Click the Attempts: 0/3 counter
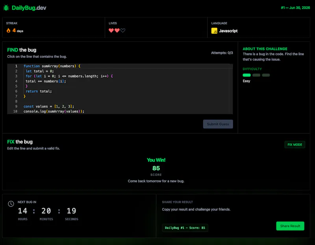Image resolution: width=315 pixels, height=245 pixels. point(222,53)
